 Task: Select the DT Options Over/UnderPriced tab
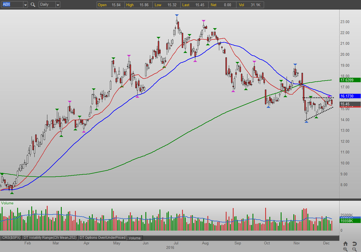(x=103, y=238)
